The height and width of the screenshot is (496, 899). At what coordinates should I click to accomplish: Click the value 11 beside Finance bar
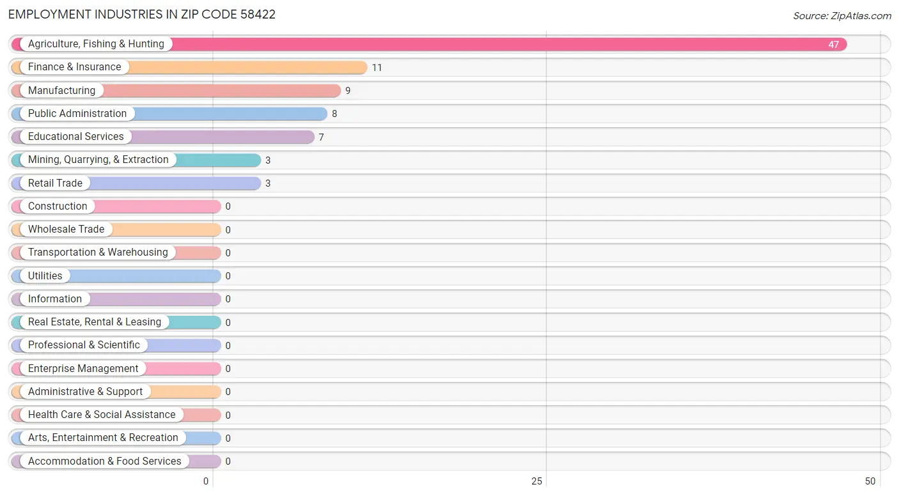coord(377,68)
